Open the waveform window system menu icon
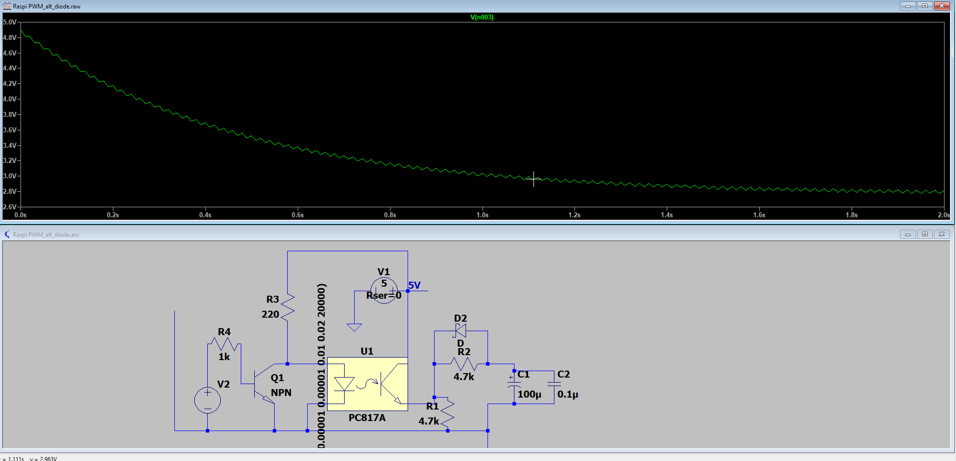Viewport: 956px width, 461px height. coord(6,6)
